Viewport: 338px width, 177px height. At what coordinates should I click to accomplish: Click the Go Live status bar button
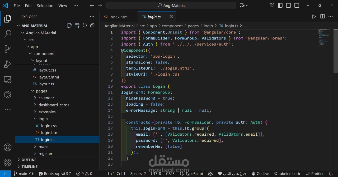[x=260, y=174]
